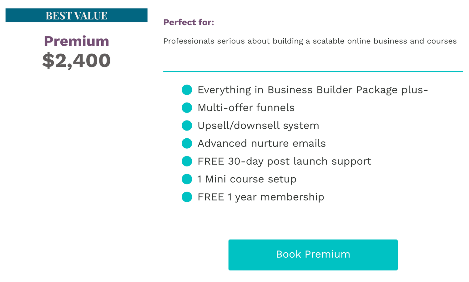
Task: Click the BEST VALUE banner
Action: tap(76, 15)
